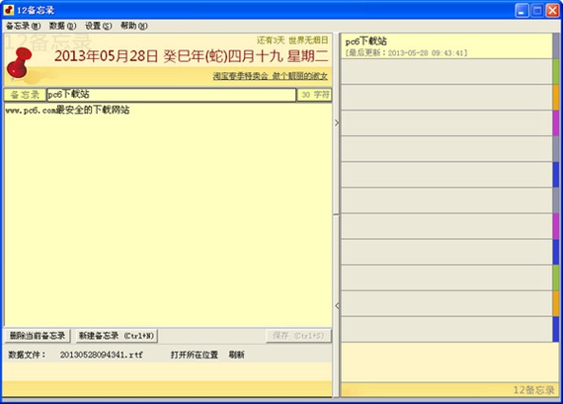Click the 保存 (Ctrl+S) button
563x404 pixels.
pos(298,336)
